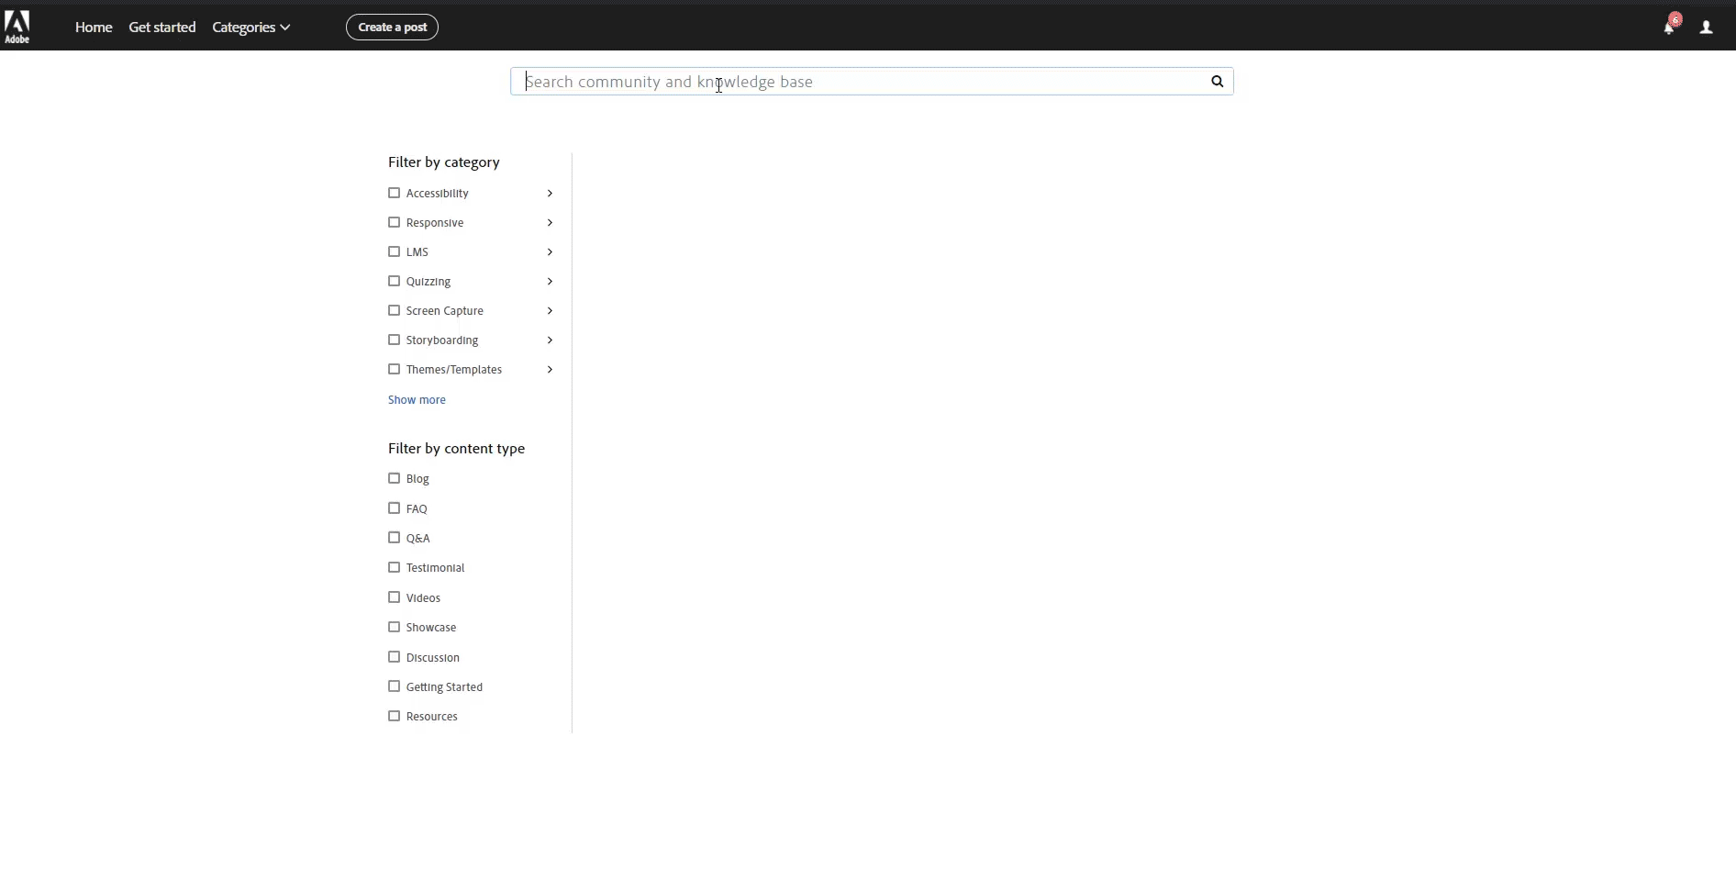Viewport: 1736px width, 870px height.
Task: Expand the Responsive category chevron
Action: (x=550, y=223)
